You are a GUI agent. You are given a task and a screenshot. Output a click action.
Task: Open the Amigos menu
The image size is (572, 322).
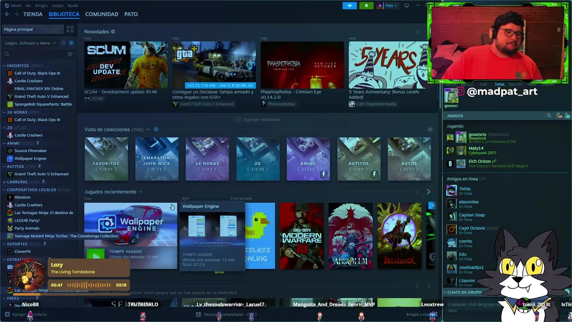[x=41, y=5]
